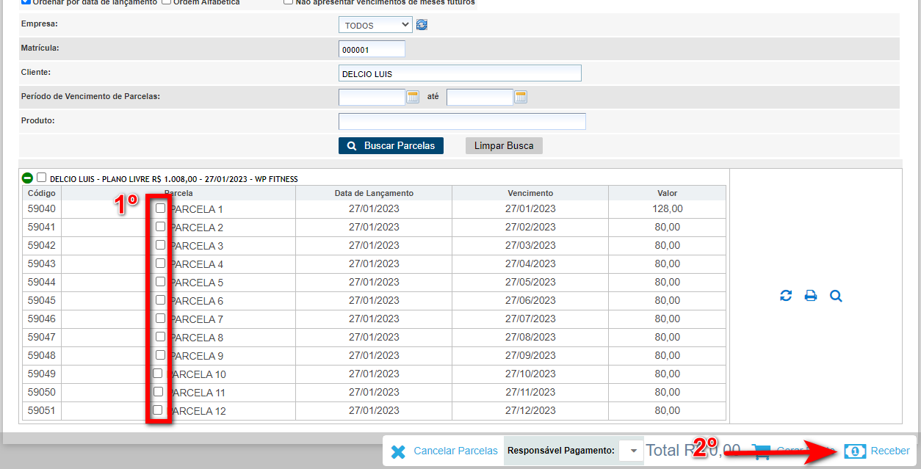Image resolution: width=921 pixels, height=469 pixels.
Task: Select all parcels via DELCIO LUIS checkbox
Action: tap(41, 178)
